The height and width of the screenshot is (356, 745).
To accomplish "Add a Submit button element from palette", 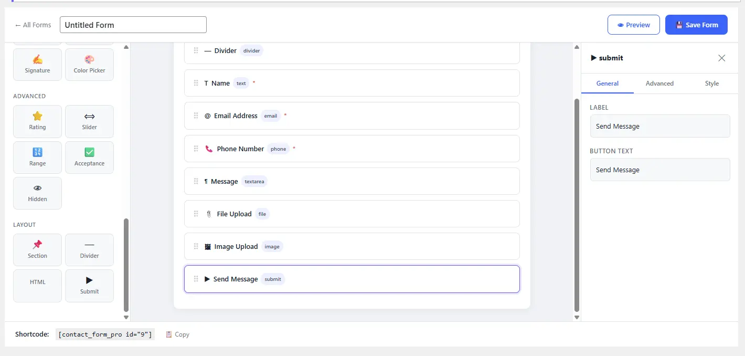I will coord(89,286).
